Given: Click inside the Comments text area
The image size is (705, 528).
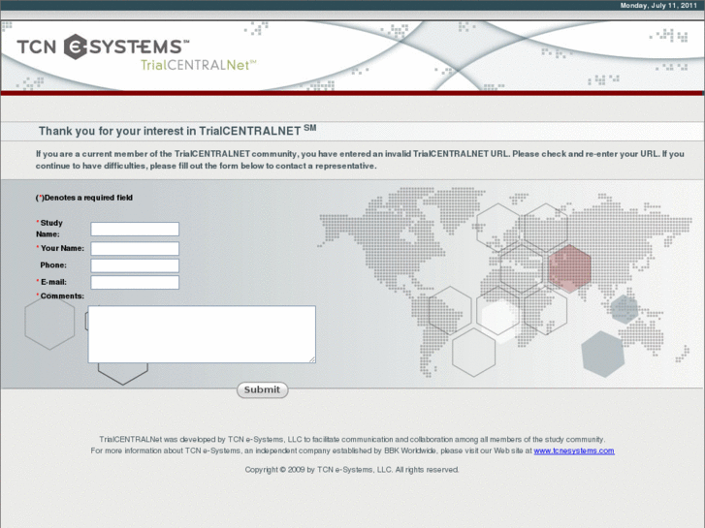Looking at the screenshot, I should 202,334.
